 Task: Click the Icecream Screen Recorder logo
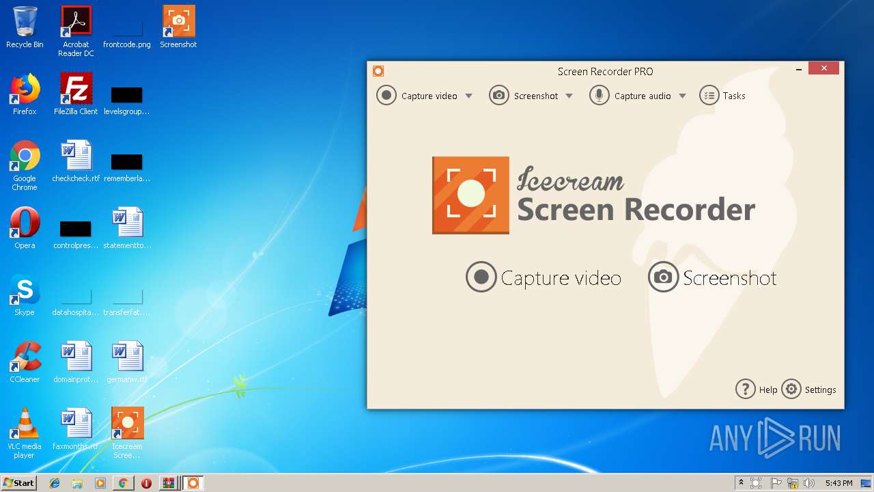point(593,195)
